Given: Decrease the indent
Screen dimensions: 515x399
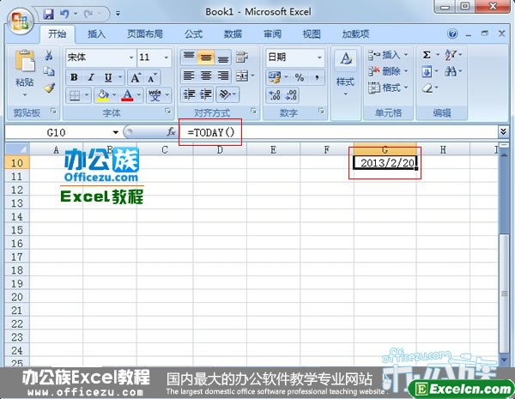Looking at the screenshot, I should 190,94.
